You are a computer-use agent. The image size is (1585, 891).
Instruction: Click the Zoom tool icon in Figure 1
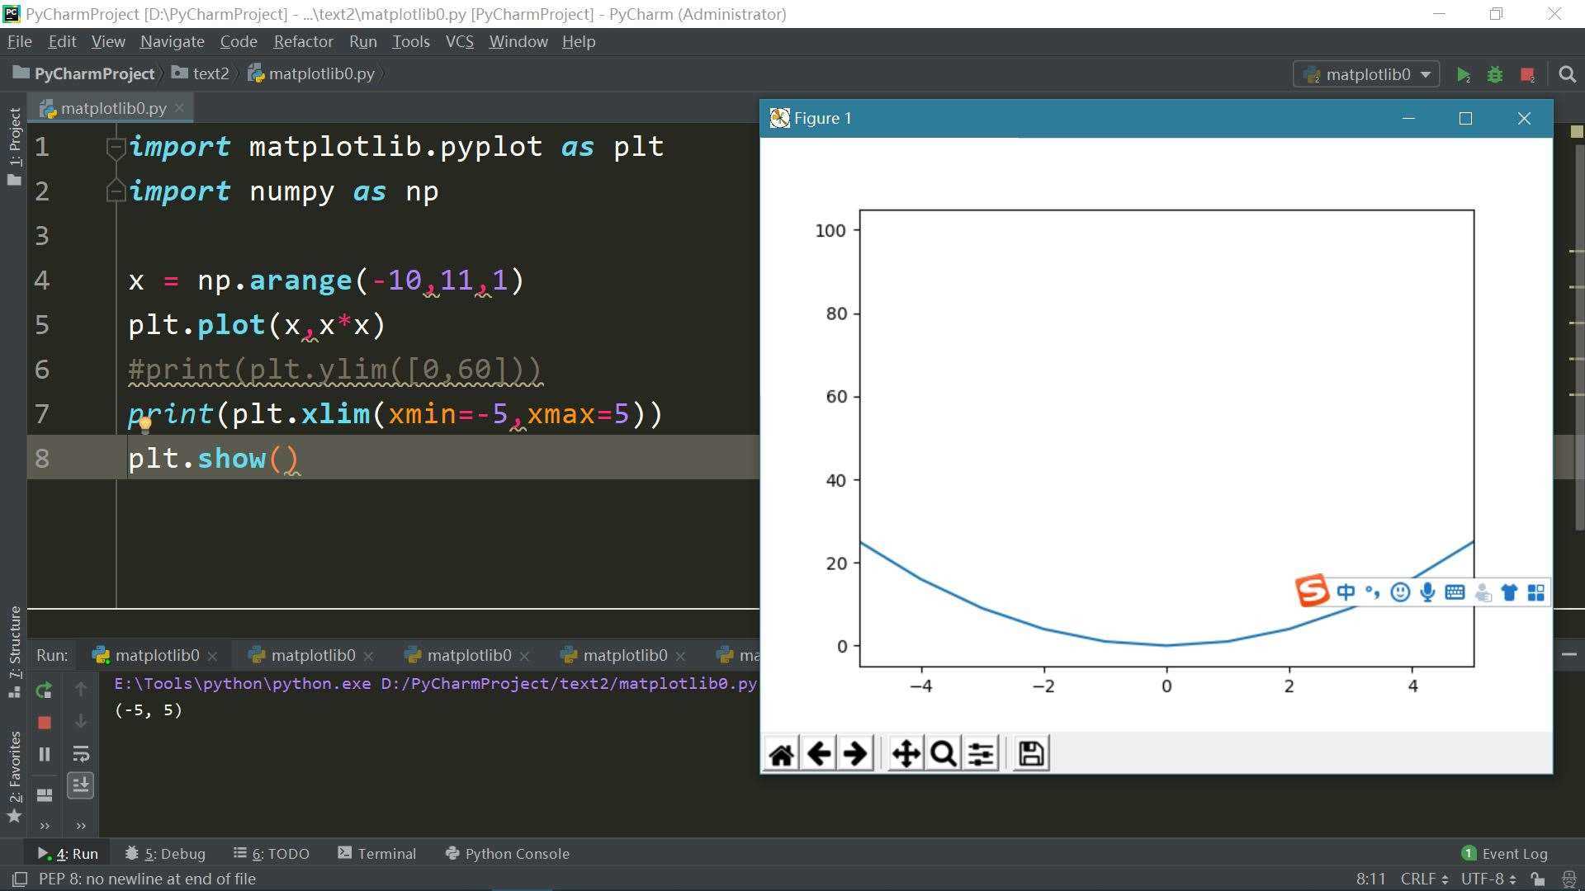click(x=943, y=753)
